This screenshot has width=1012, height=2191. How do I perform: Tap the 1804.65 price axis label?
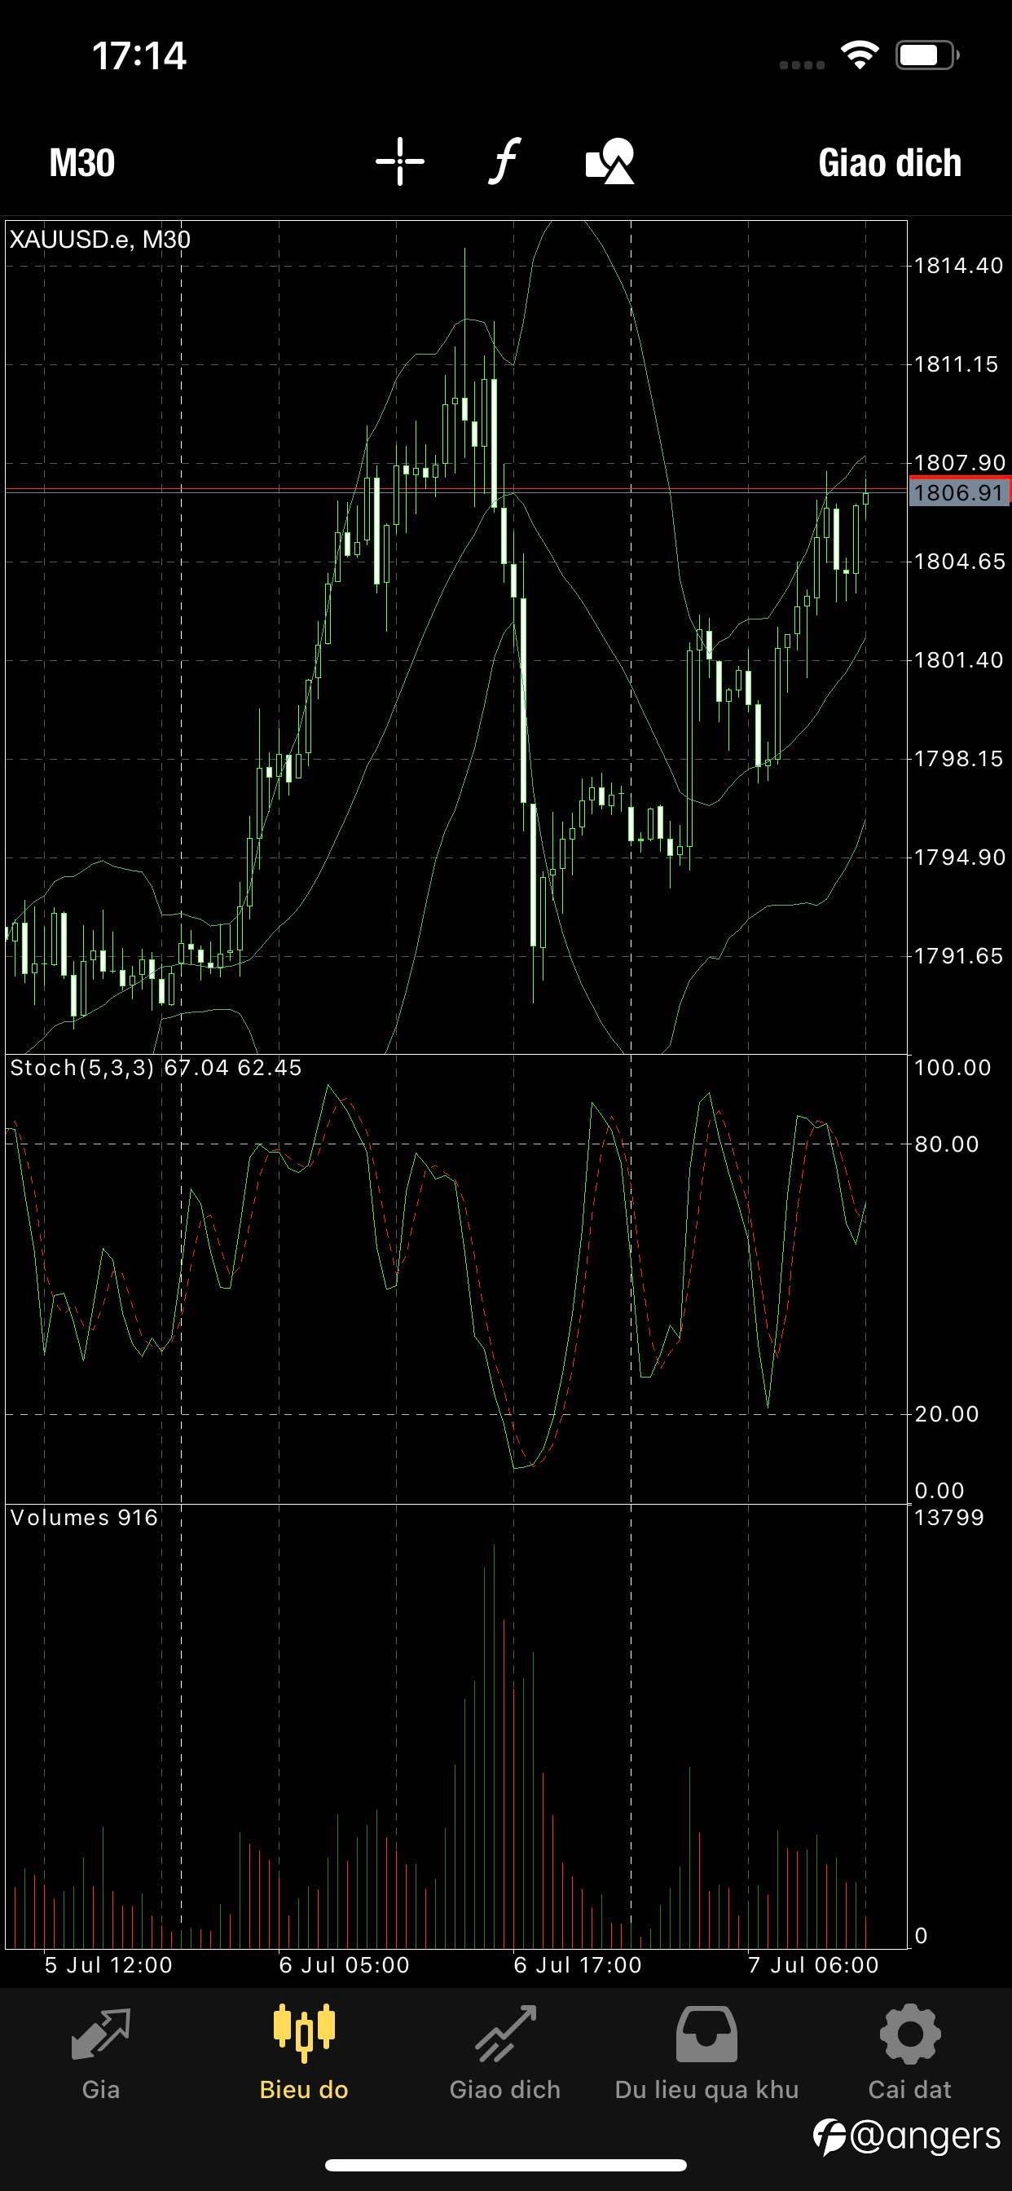click(x=959, y=562)
